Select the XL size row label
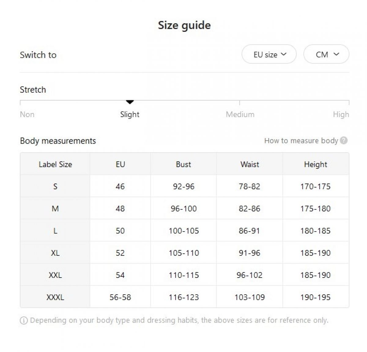Image resolution: width=367 pixels, height=352 pixels. (x=55, y=253)
